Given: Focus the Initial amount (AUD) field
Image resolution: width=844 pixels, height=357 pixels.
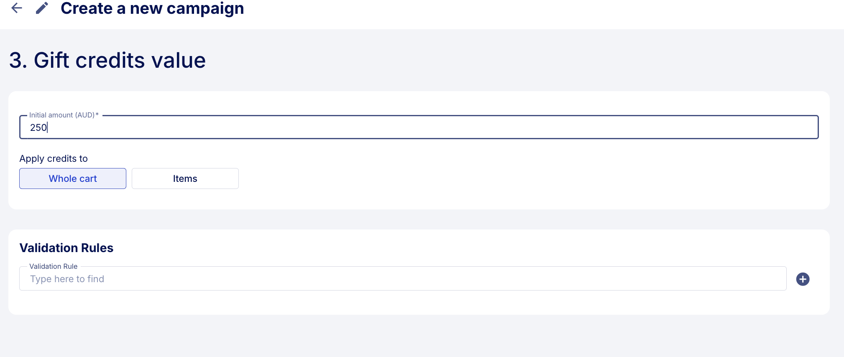Looking at the screenshot, I should (x=419, y=127).
